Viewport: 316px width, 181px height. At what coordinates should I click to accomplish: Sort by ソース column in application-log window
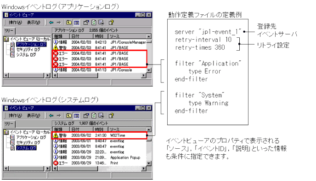[127, 36]
